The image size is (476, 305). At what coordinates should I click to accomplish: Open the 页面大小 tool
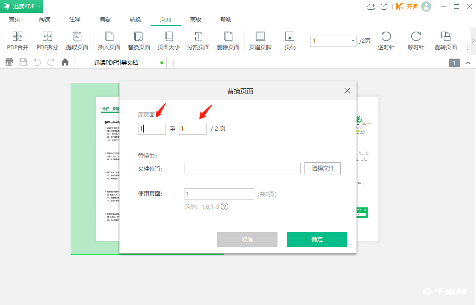click(x=168, y=41)
